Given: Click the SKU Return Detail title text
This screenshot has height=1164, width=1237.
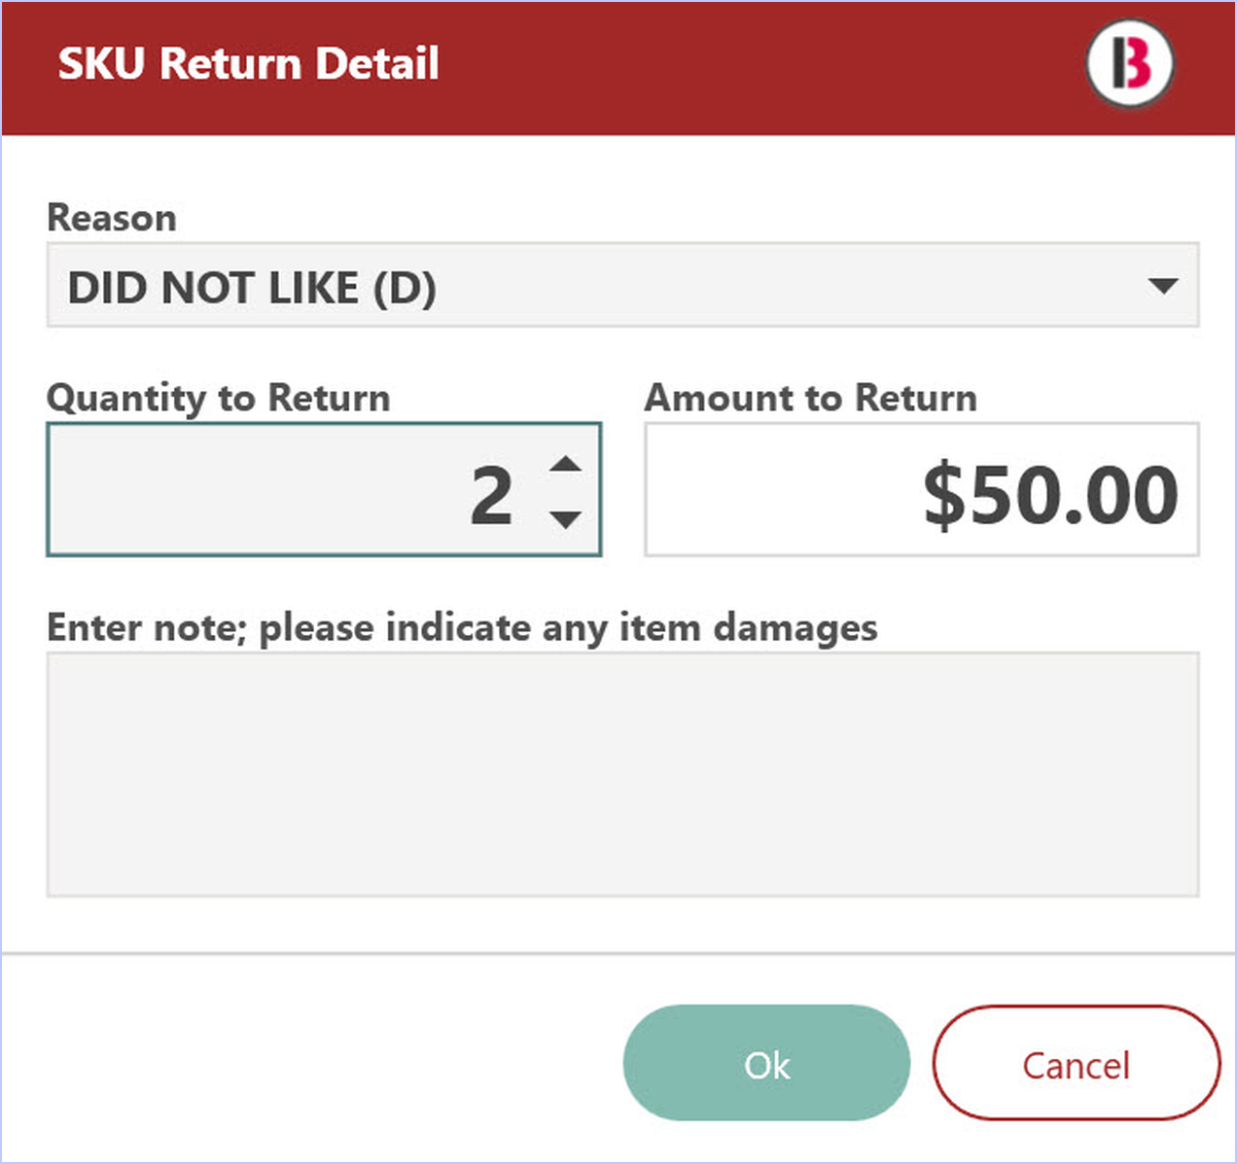Looking at the screenshot, I should point(248,63).
